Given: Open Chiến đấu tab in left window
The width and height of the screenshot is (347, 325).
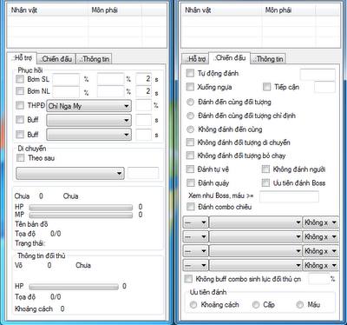Looking at the screenshot, I should click(56, 59).
